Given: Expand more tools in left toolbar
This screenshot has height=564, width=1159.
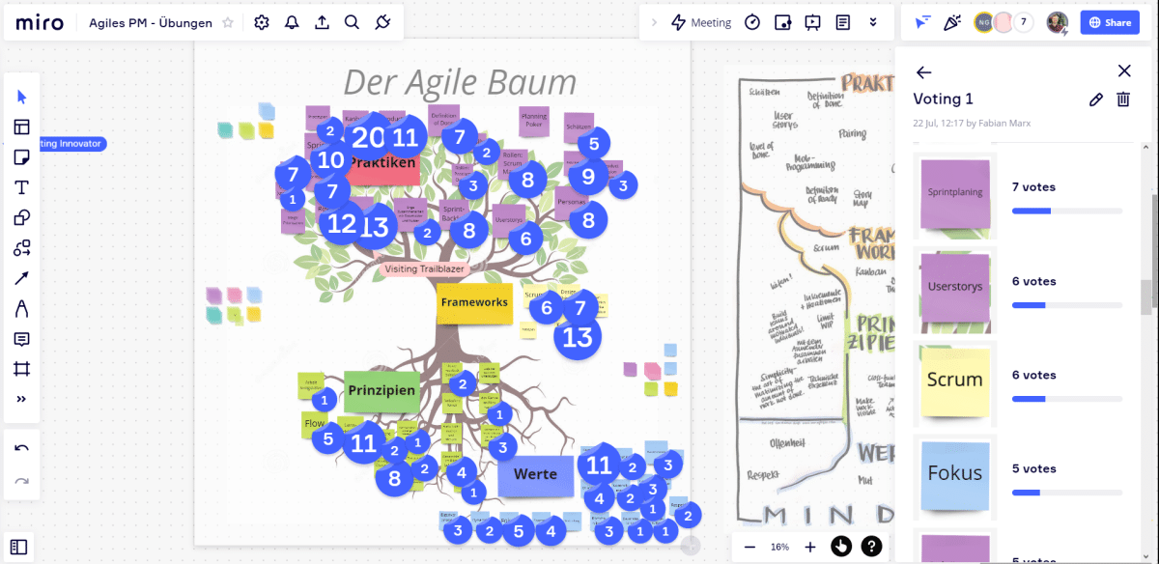Looking at the screenshot, I should point(22,399).
